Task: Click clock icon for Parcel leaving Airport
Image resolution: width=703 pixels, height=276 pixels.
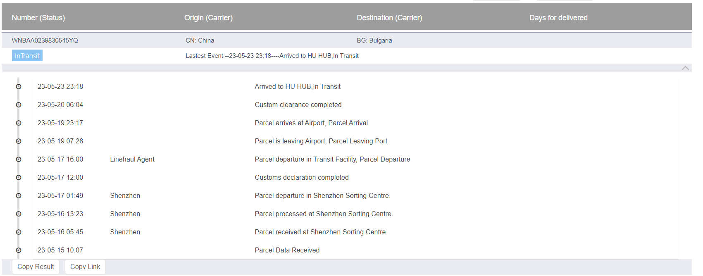Action: (19, 141)
